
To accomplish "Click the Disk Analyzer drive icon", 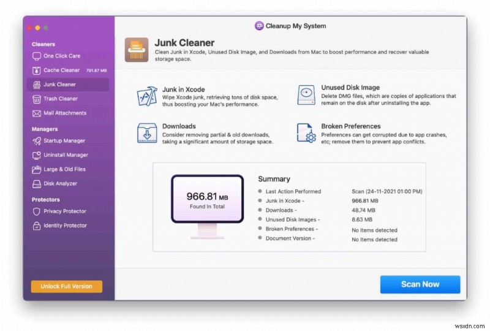I will click(x=37, y=184).
